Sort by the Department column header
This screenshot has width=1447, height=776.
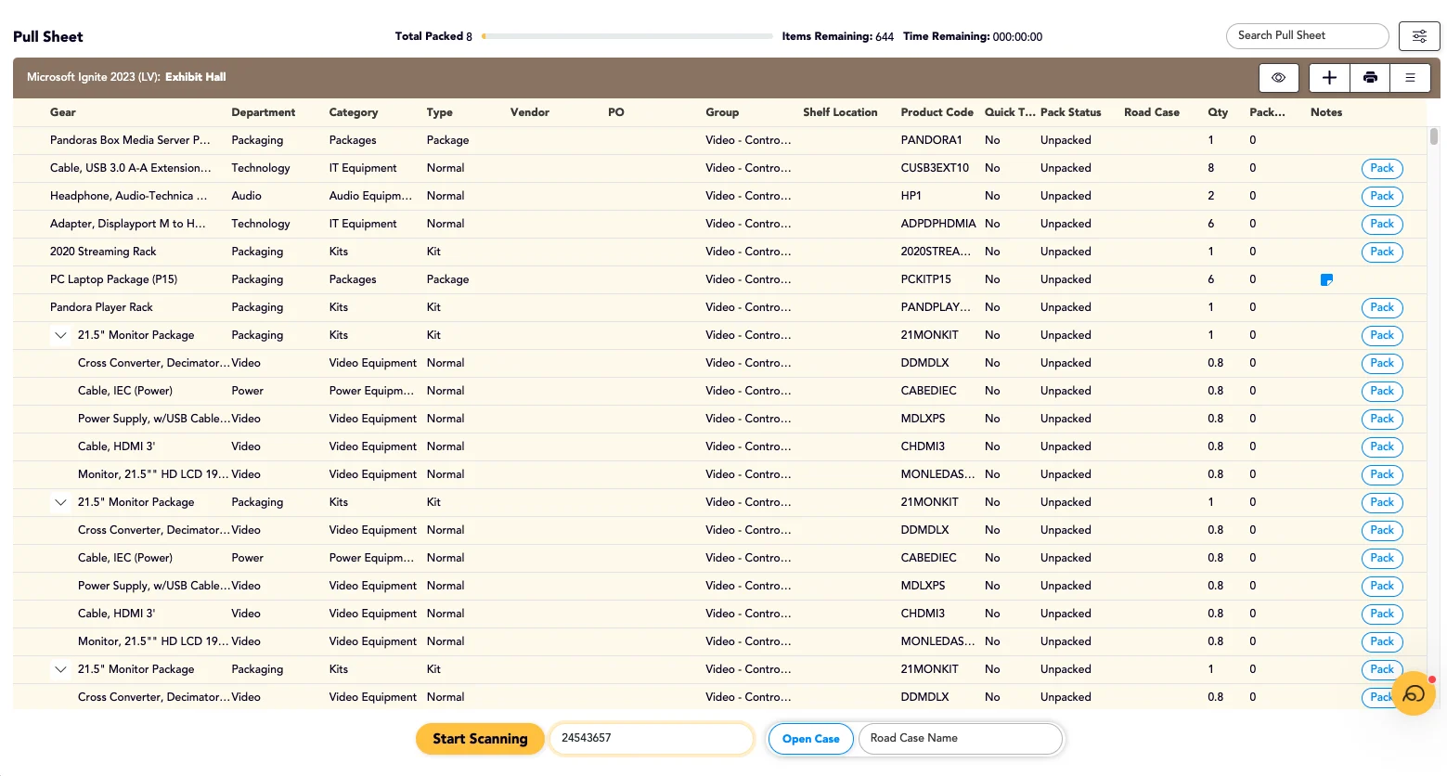pyautogui.click(x=264, y=112)
